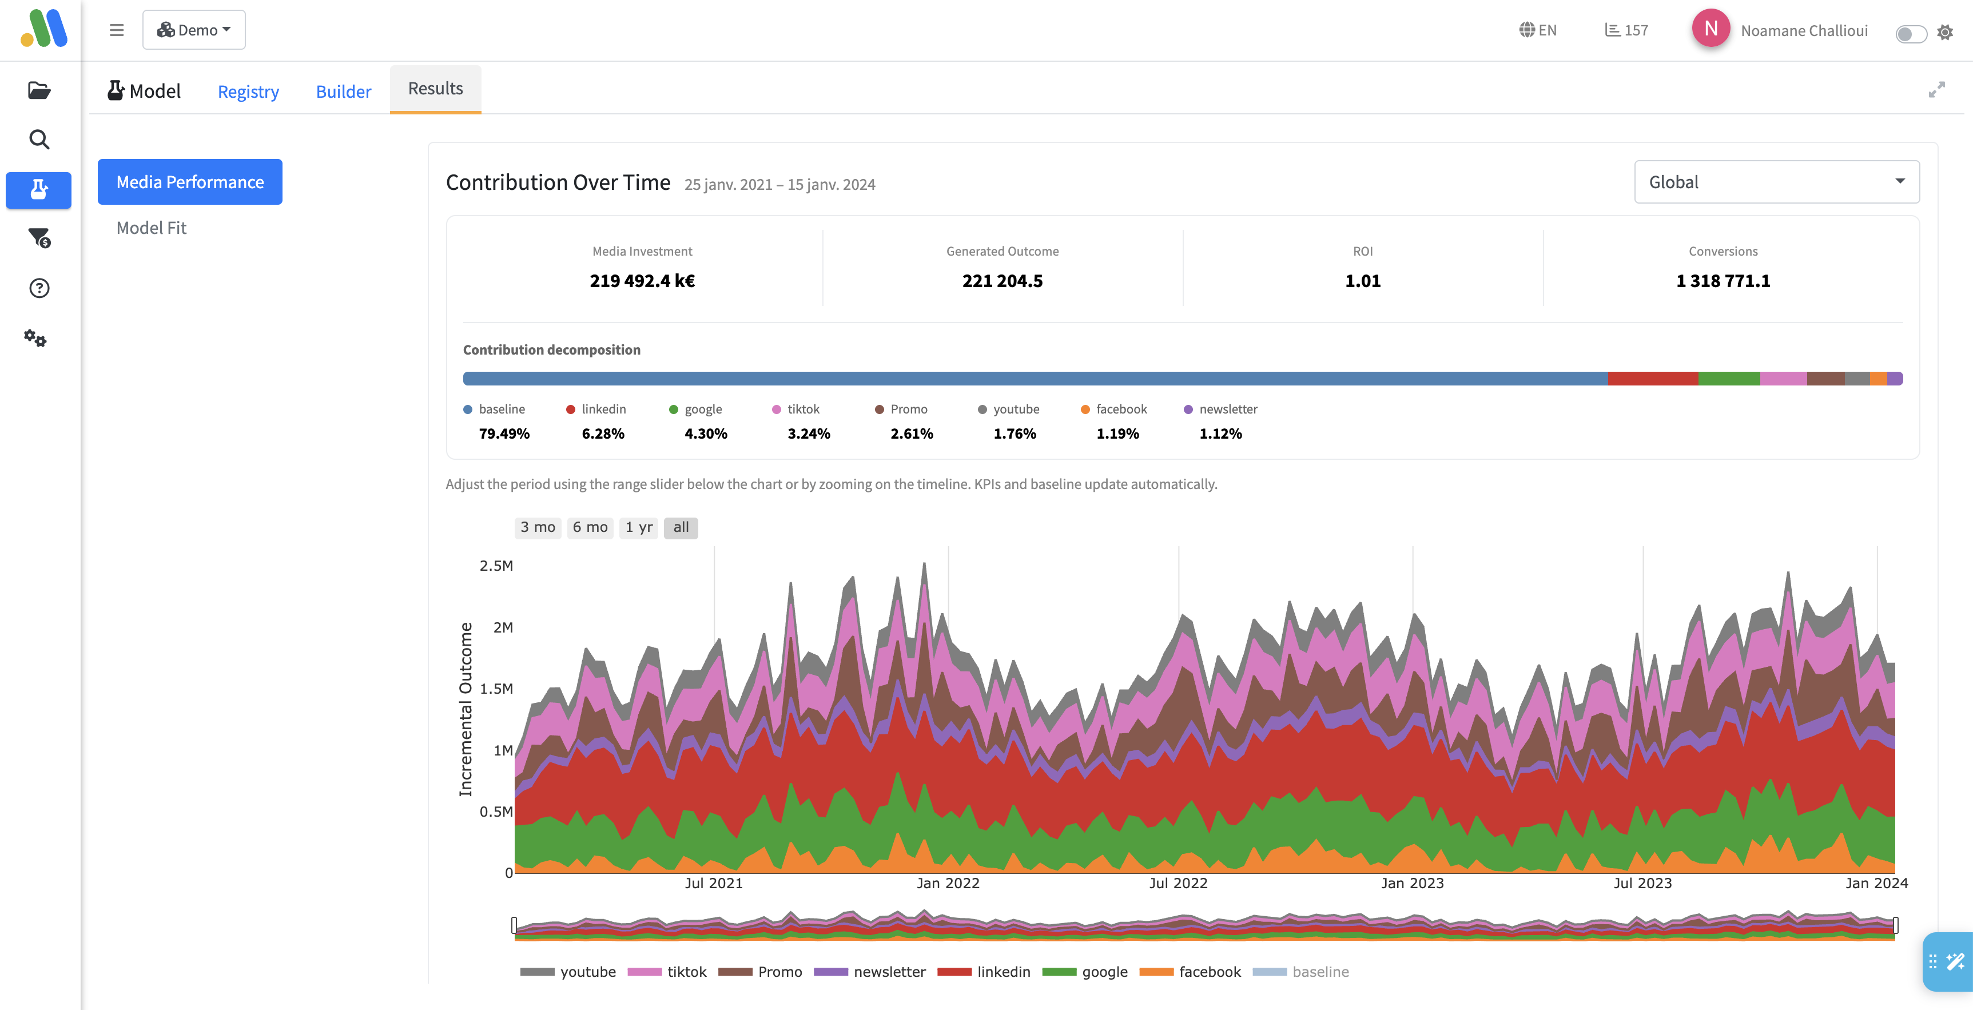
Task: Click the linkedin 6.28% figure
Action: click(x=603, y=434)
